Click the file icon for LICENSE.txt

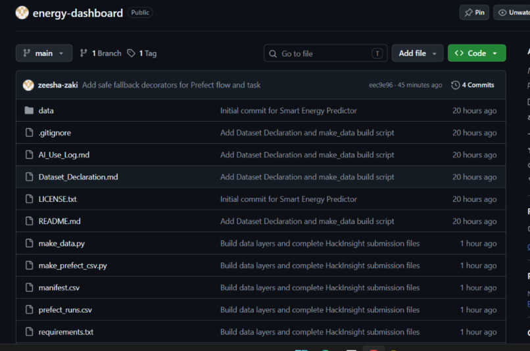coord(30,199)
